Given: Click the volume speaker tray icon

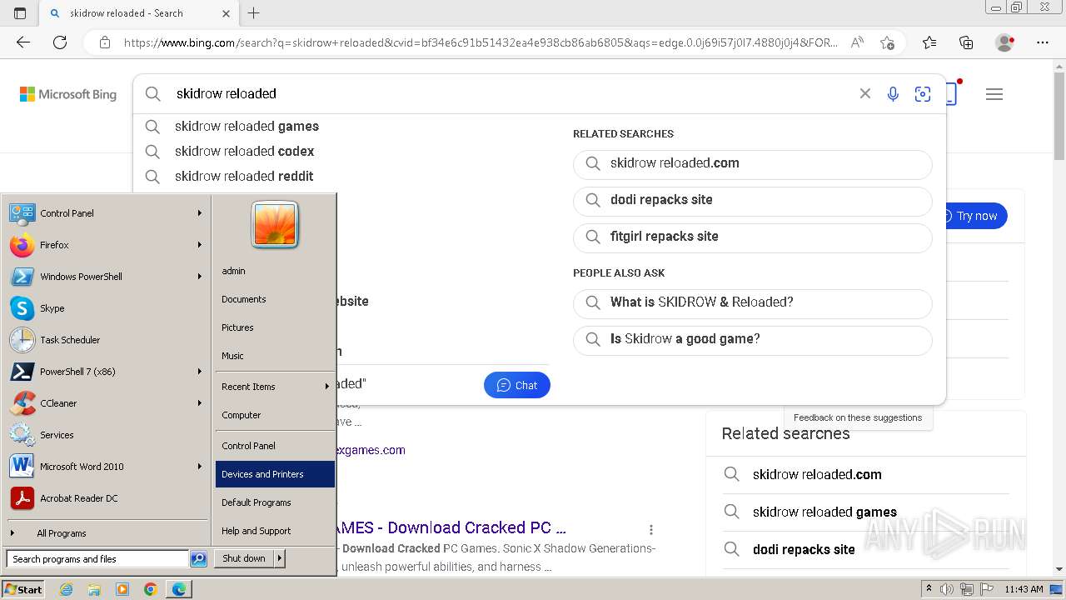Looking at the screenshot, I should click(949, 589).
